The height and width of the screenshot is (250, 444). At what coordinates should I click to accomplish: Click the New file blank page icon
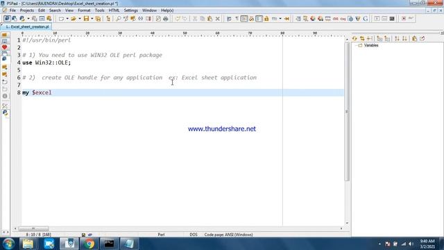pos(61,19)
